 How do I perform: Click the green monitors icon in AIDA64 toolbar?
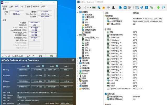tap(151, 7)
